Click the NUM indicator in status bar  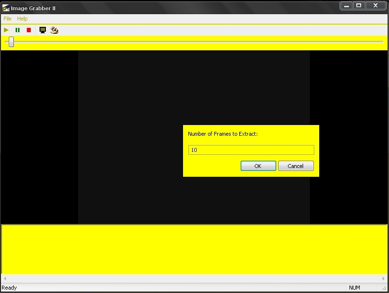click(354, 288)
